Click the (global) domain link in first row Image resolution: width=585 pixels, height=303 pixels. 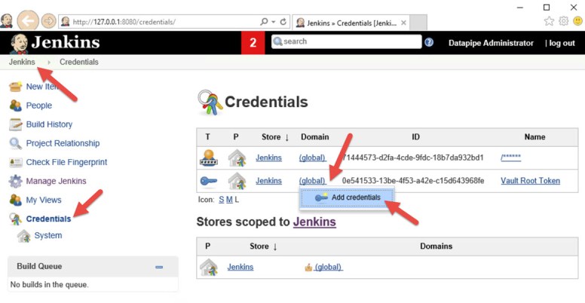coord(312,158)
